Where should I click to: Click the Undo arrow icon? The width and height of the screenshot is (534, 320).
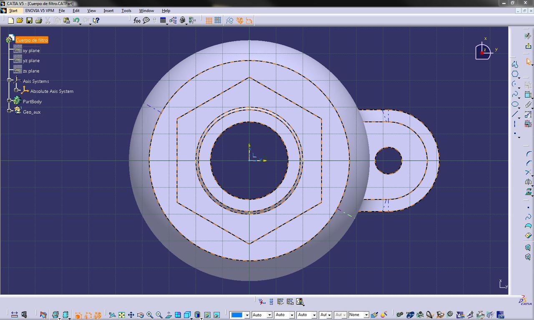point(76,20)
